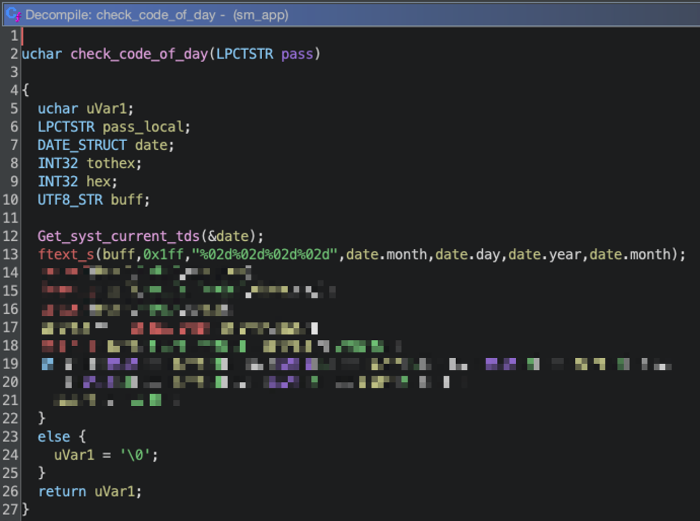Screen dimensions: 700x521
Task: Select the date.year argument on line 13
Action: coord(545,255)
